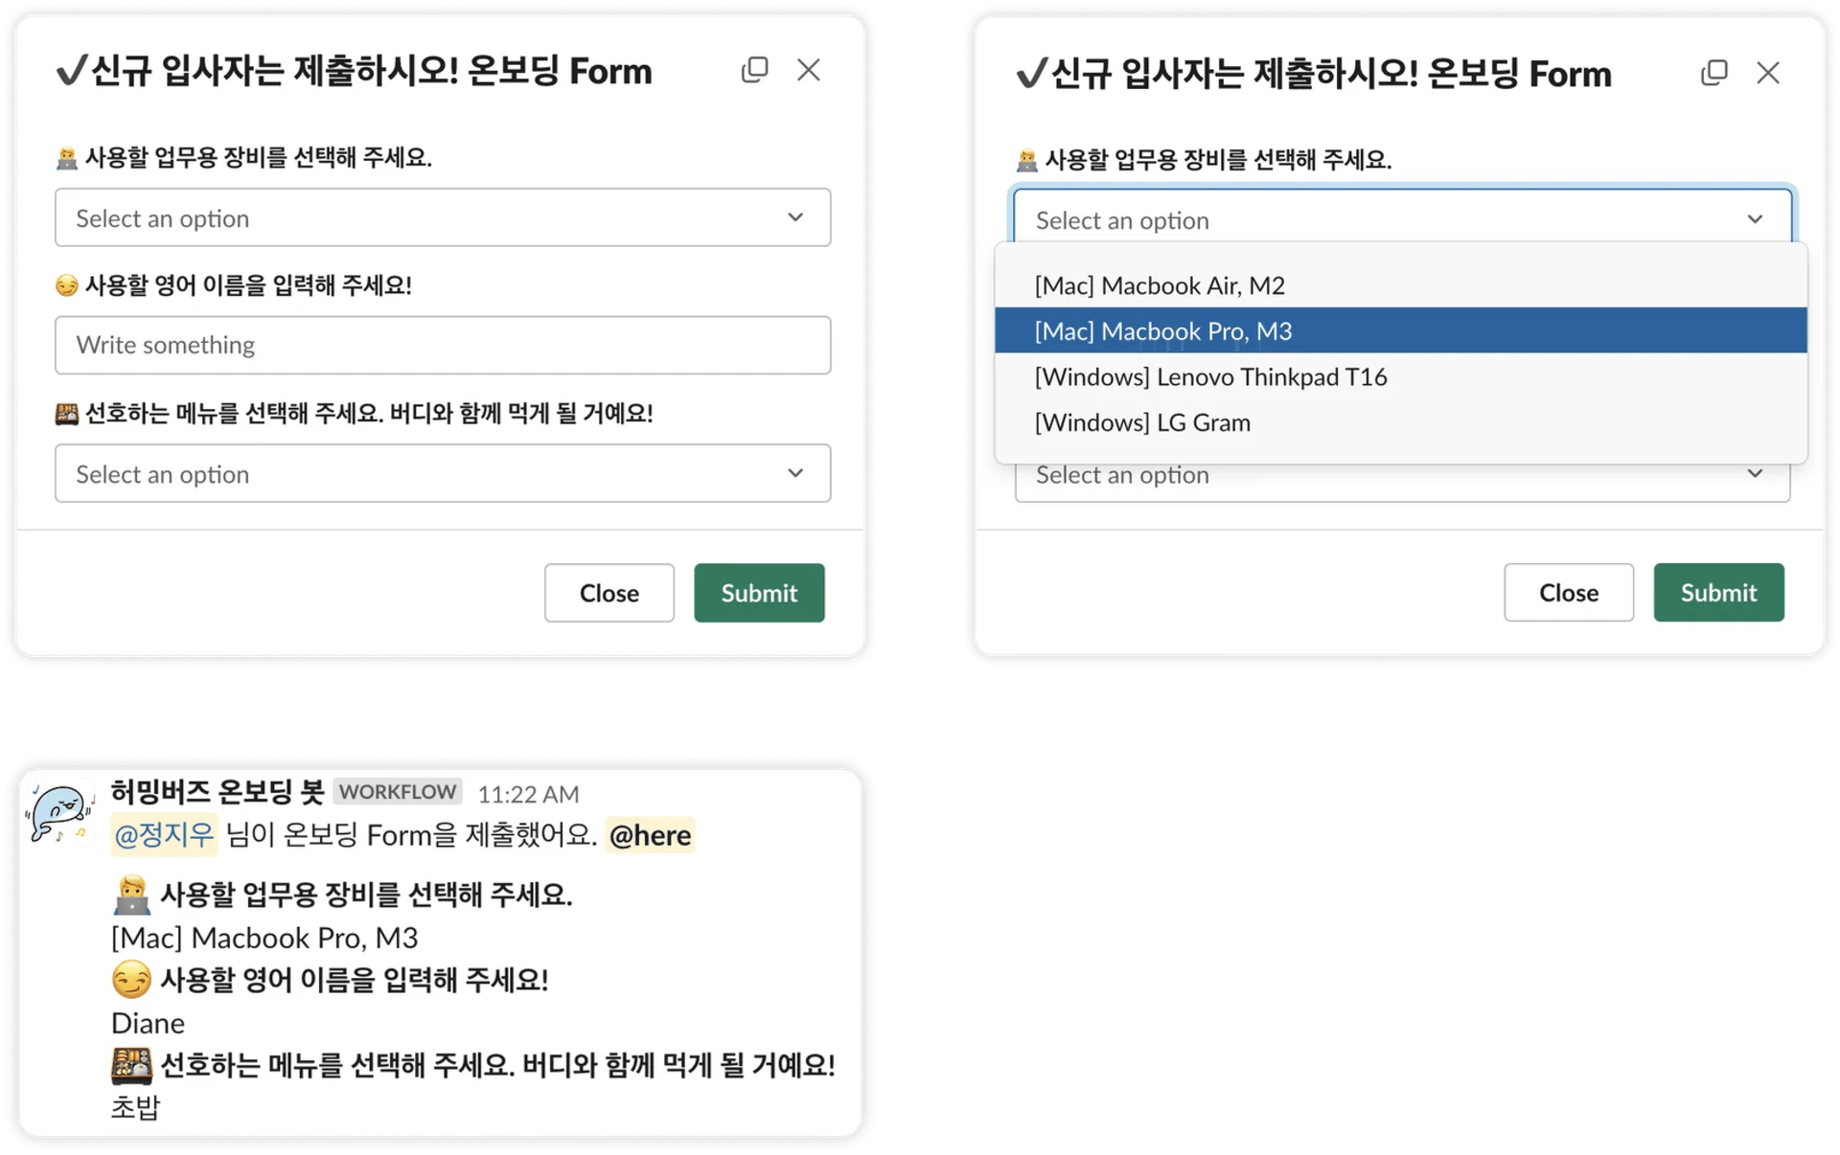Pick [Windows] Lenovo Thinkpad T16 option
This screenshot has height=1155, width=1840.
1210,377
